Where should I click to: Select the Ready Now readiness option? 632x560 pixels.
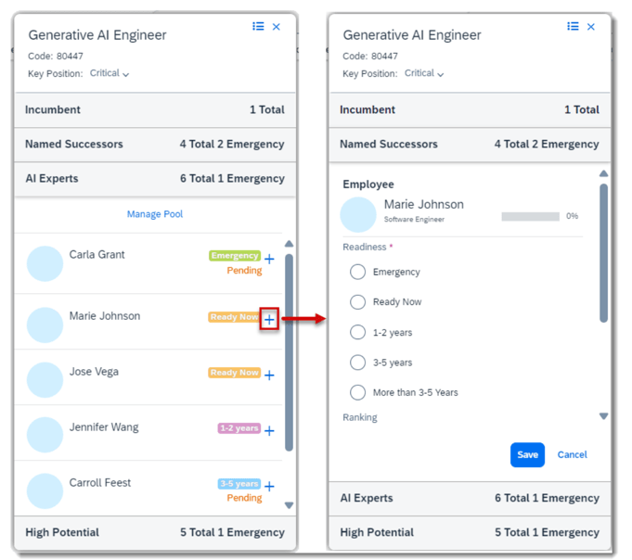(x=357, y=302)
